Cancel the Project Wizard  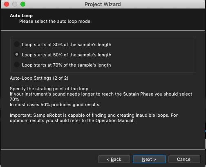click(x=184, y=159)
